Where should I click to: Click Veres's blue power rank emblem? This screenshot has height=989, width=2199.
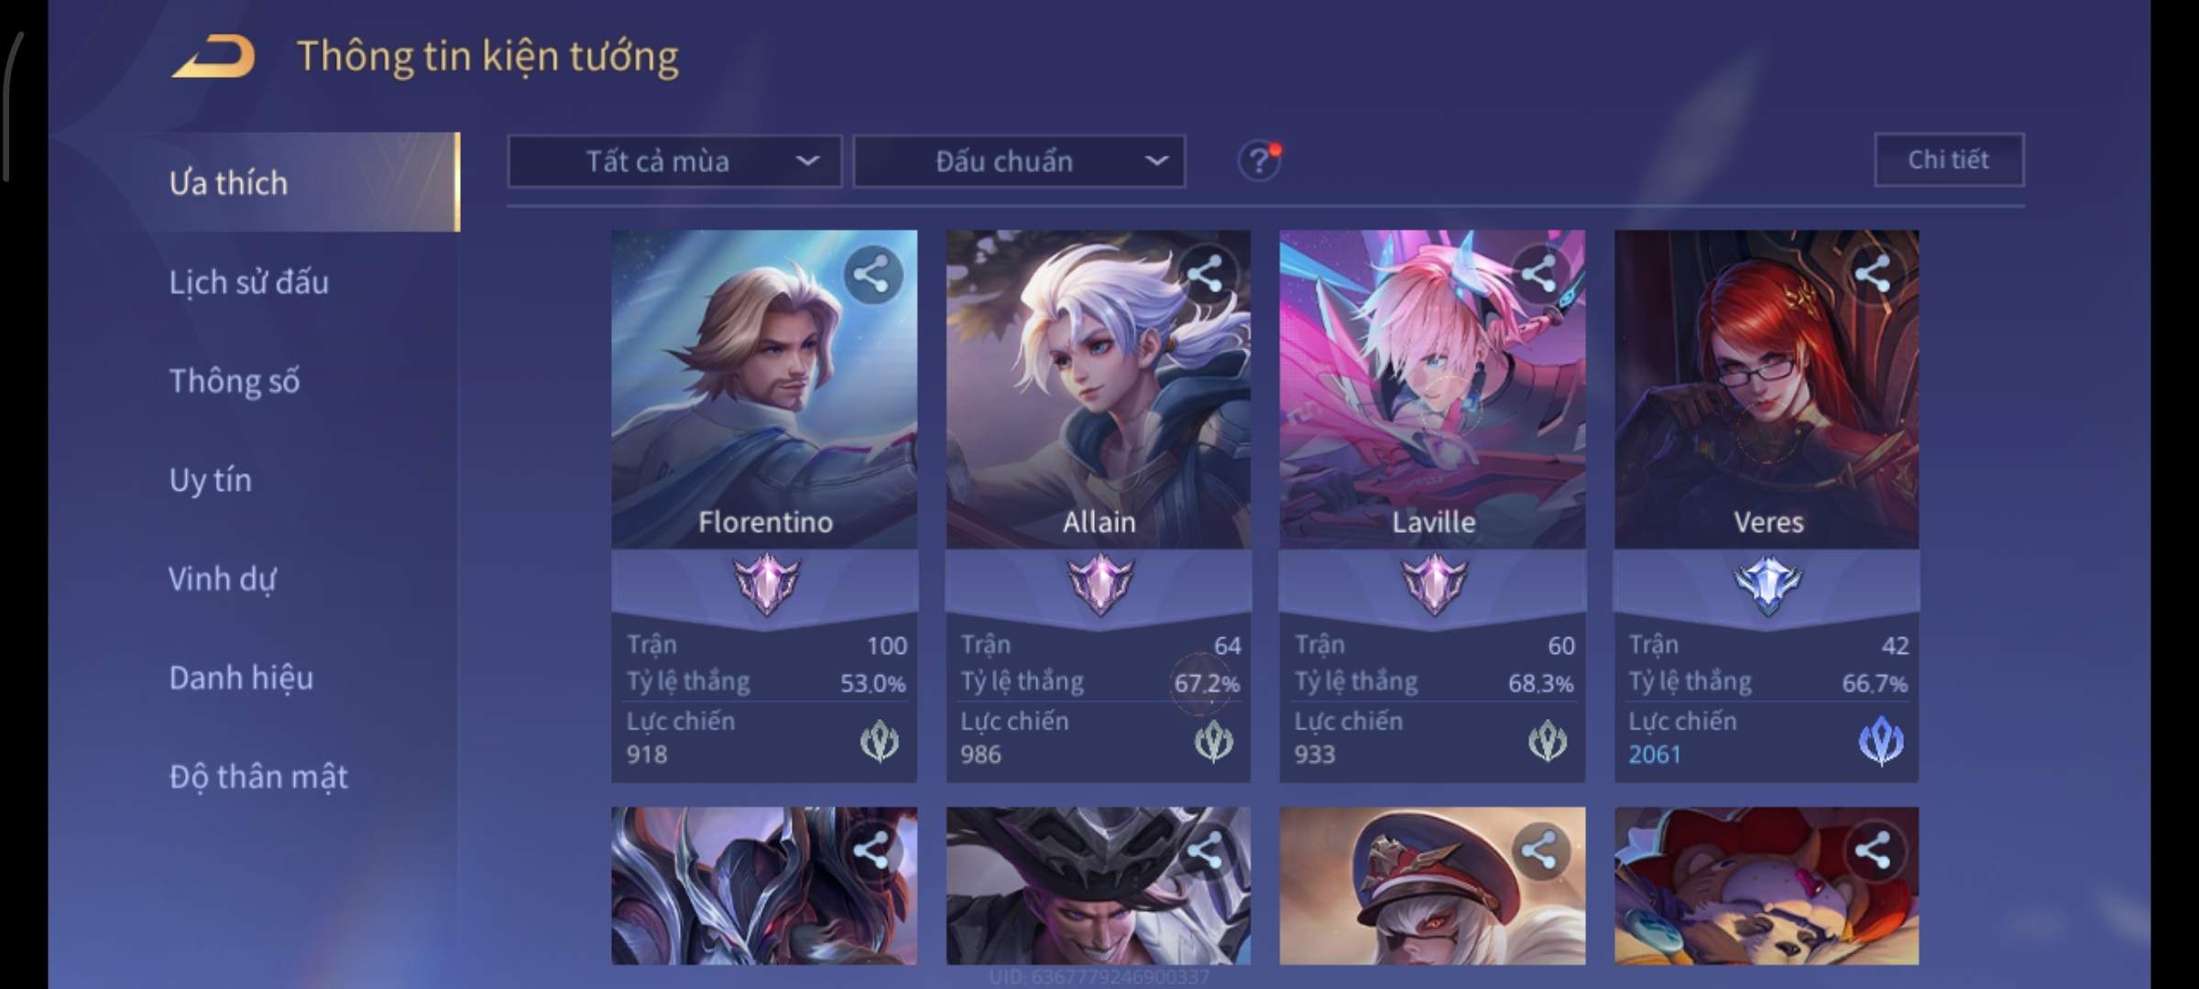1881,741
